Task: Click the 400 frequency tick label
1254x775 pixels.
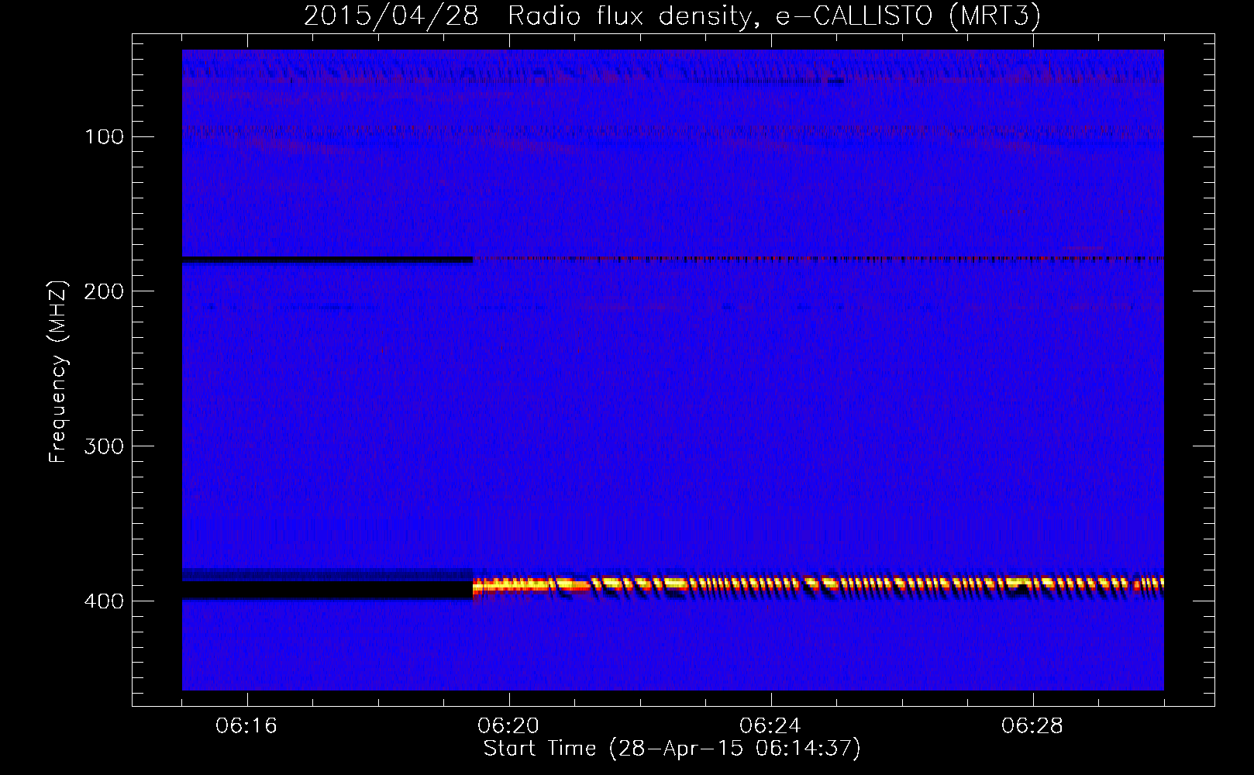Action: point(104,601)
